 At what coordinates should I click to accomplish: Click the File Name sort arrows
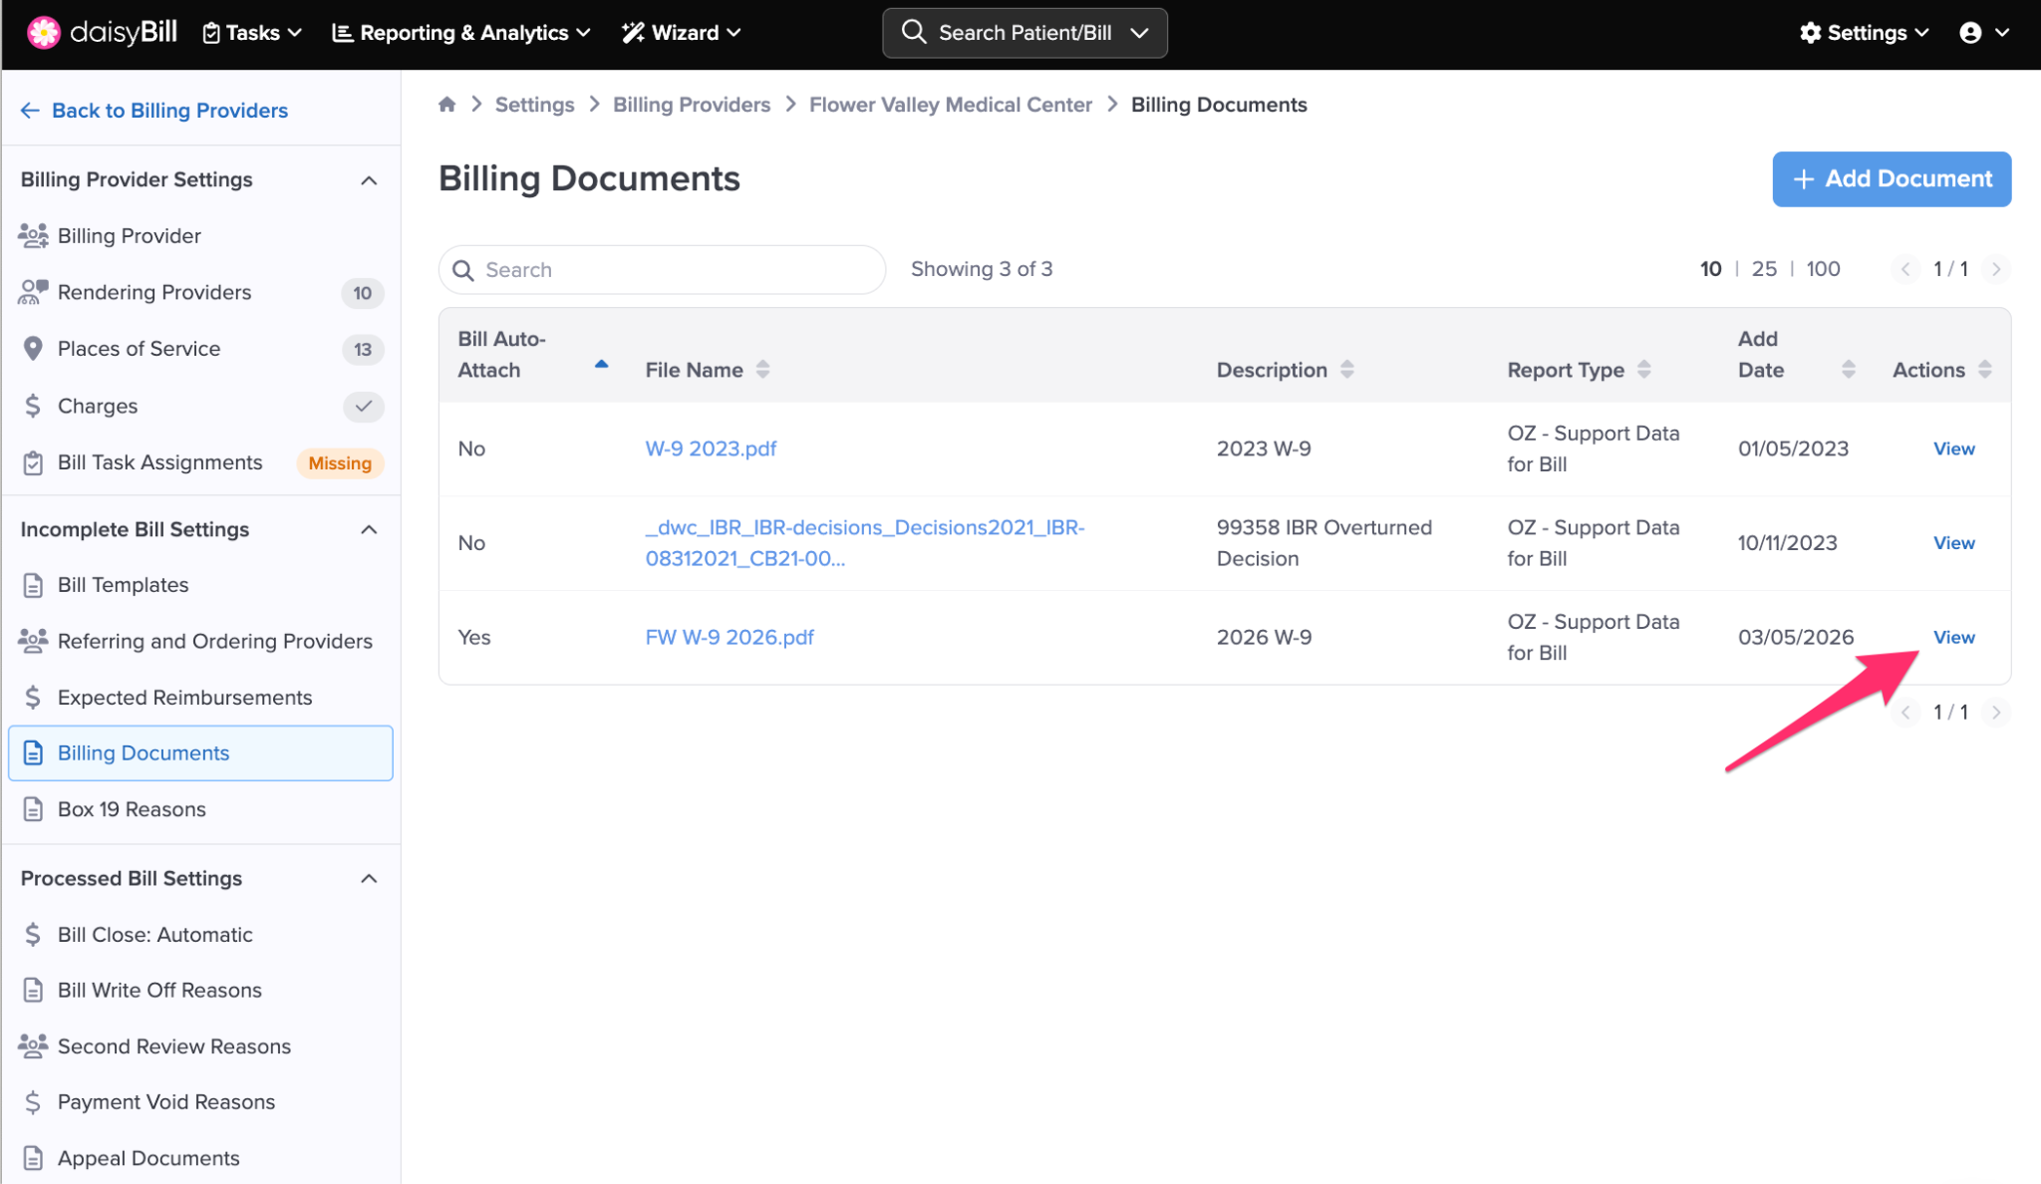tap(762, 370)
